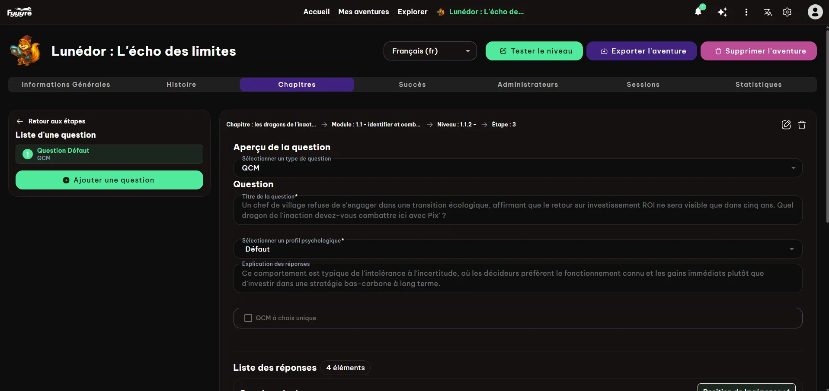Click the Aperçu de la question heading

click(x=282, y=147)
